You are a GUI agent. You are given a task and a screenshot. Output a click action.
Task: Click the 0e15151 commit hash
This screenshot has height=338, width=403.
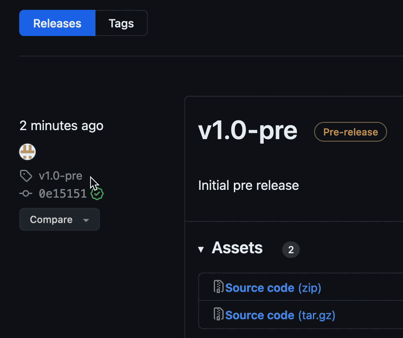(x=62, y=194)
